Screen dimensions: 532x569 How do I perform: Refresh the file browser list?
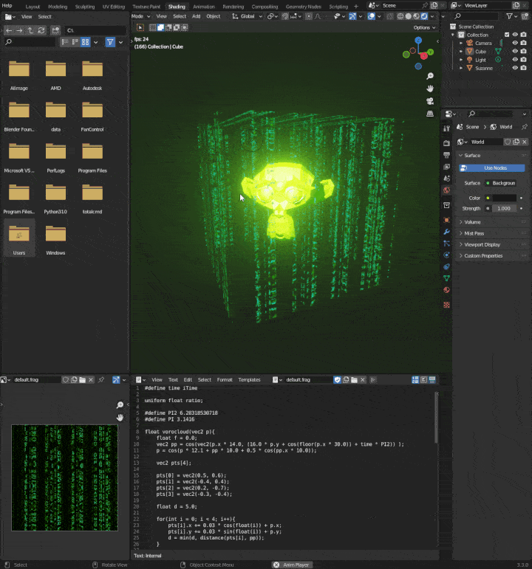pos(41,30)
